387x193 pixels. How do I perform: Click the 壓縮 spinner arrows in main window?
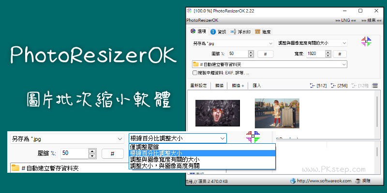pyautogui.click(x=251, y=54)
